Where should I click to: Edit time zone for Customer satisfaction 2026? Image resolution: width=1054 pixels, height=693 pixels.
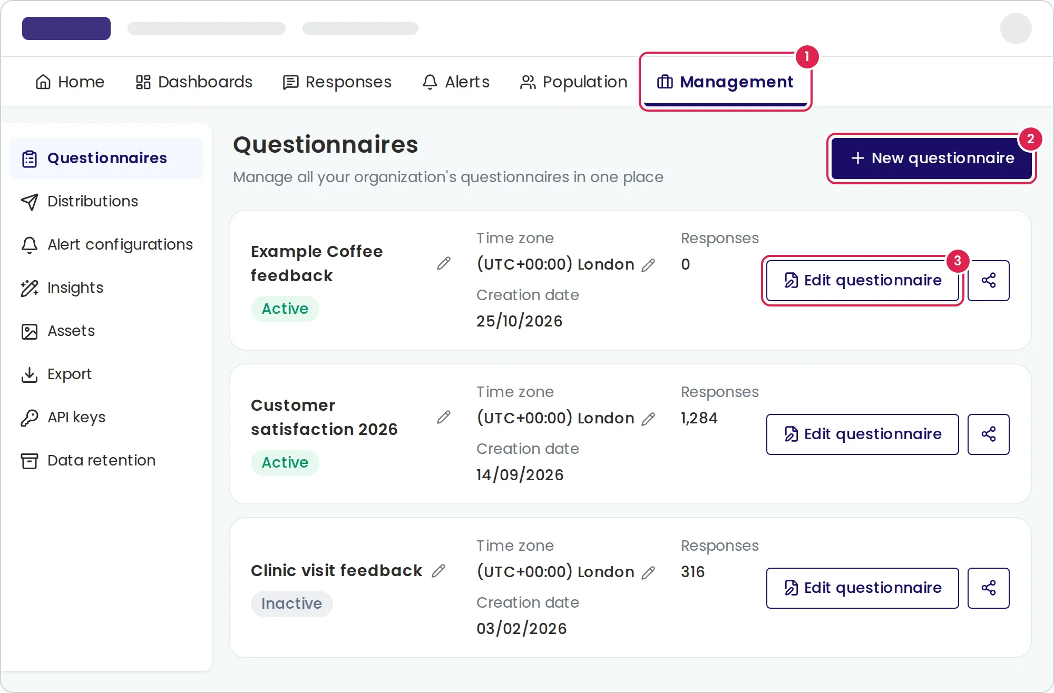point(648,419)
